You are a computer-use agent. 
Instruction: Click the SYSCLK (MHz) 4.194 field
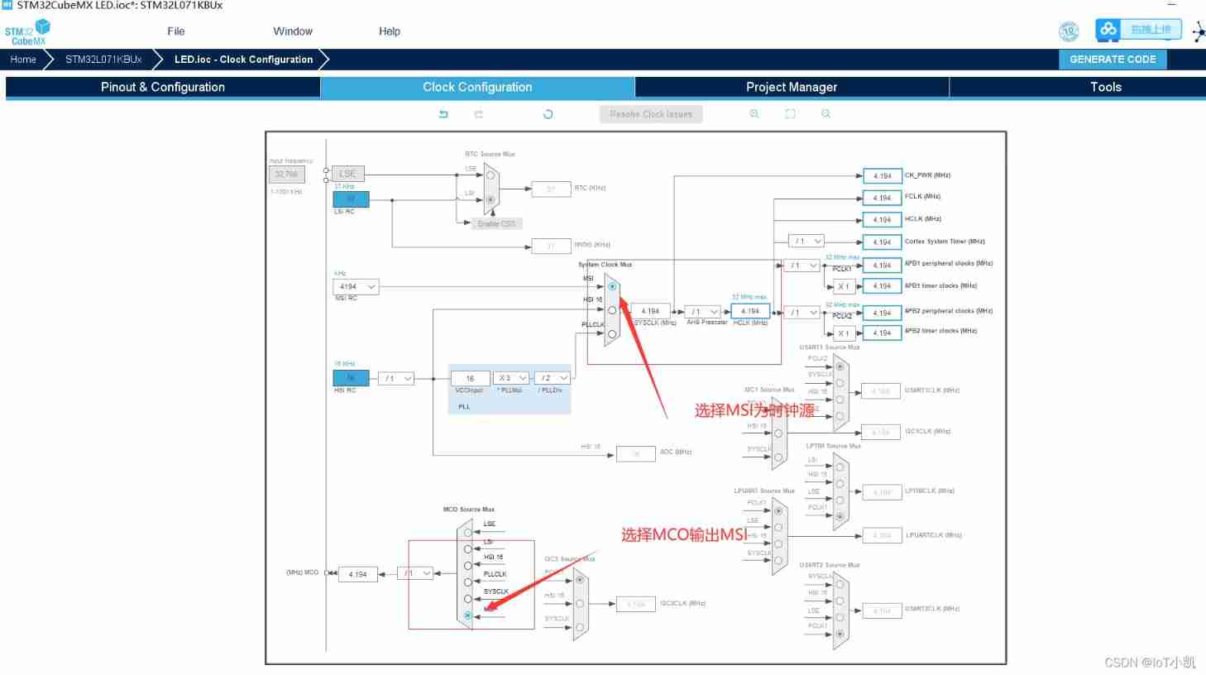651,311
